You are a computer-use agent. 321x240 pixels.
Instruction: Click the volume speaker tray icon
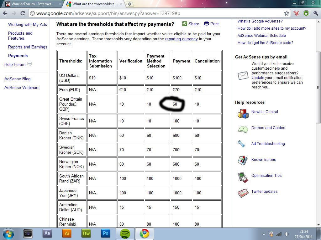[x=287, y=234]
